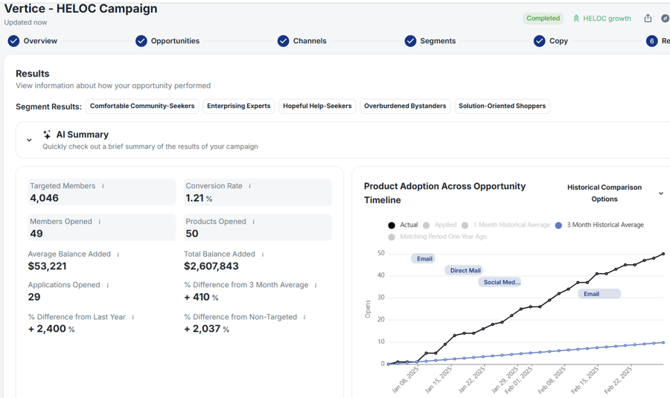
Task: Toggle the Applied series legend item
Action: [x=439, y=225]
